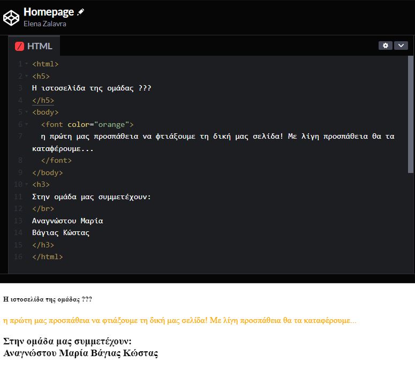Edit pen title with pencil icon
This screenshot has width=415, height=377.
(x=80, y=12)
